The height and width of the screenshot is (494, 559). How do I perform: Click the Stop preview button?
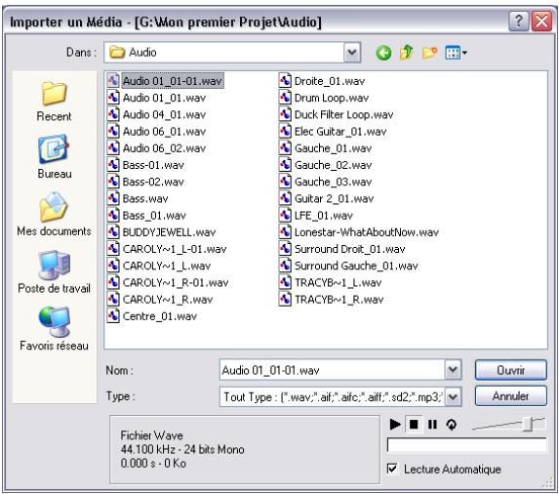(x=414, y=424)
